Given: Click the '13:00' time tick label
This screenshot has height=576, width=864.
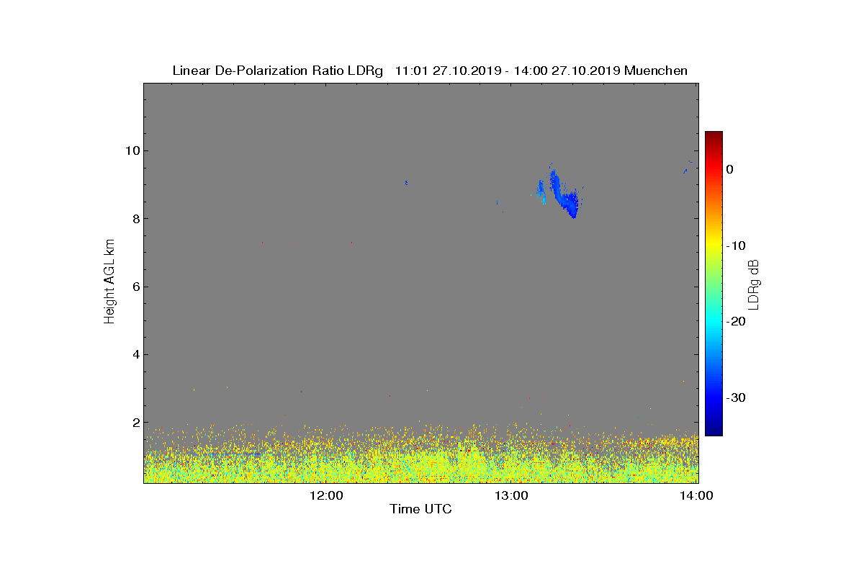Looking at the screenshot, I should tap(512, 495).
